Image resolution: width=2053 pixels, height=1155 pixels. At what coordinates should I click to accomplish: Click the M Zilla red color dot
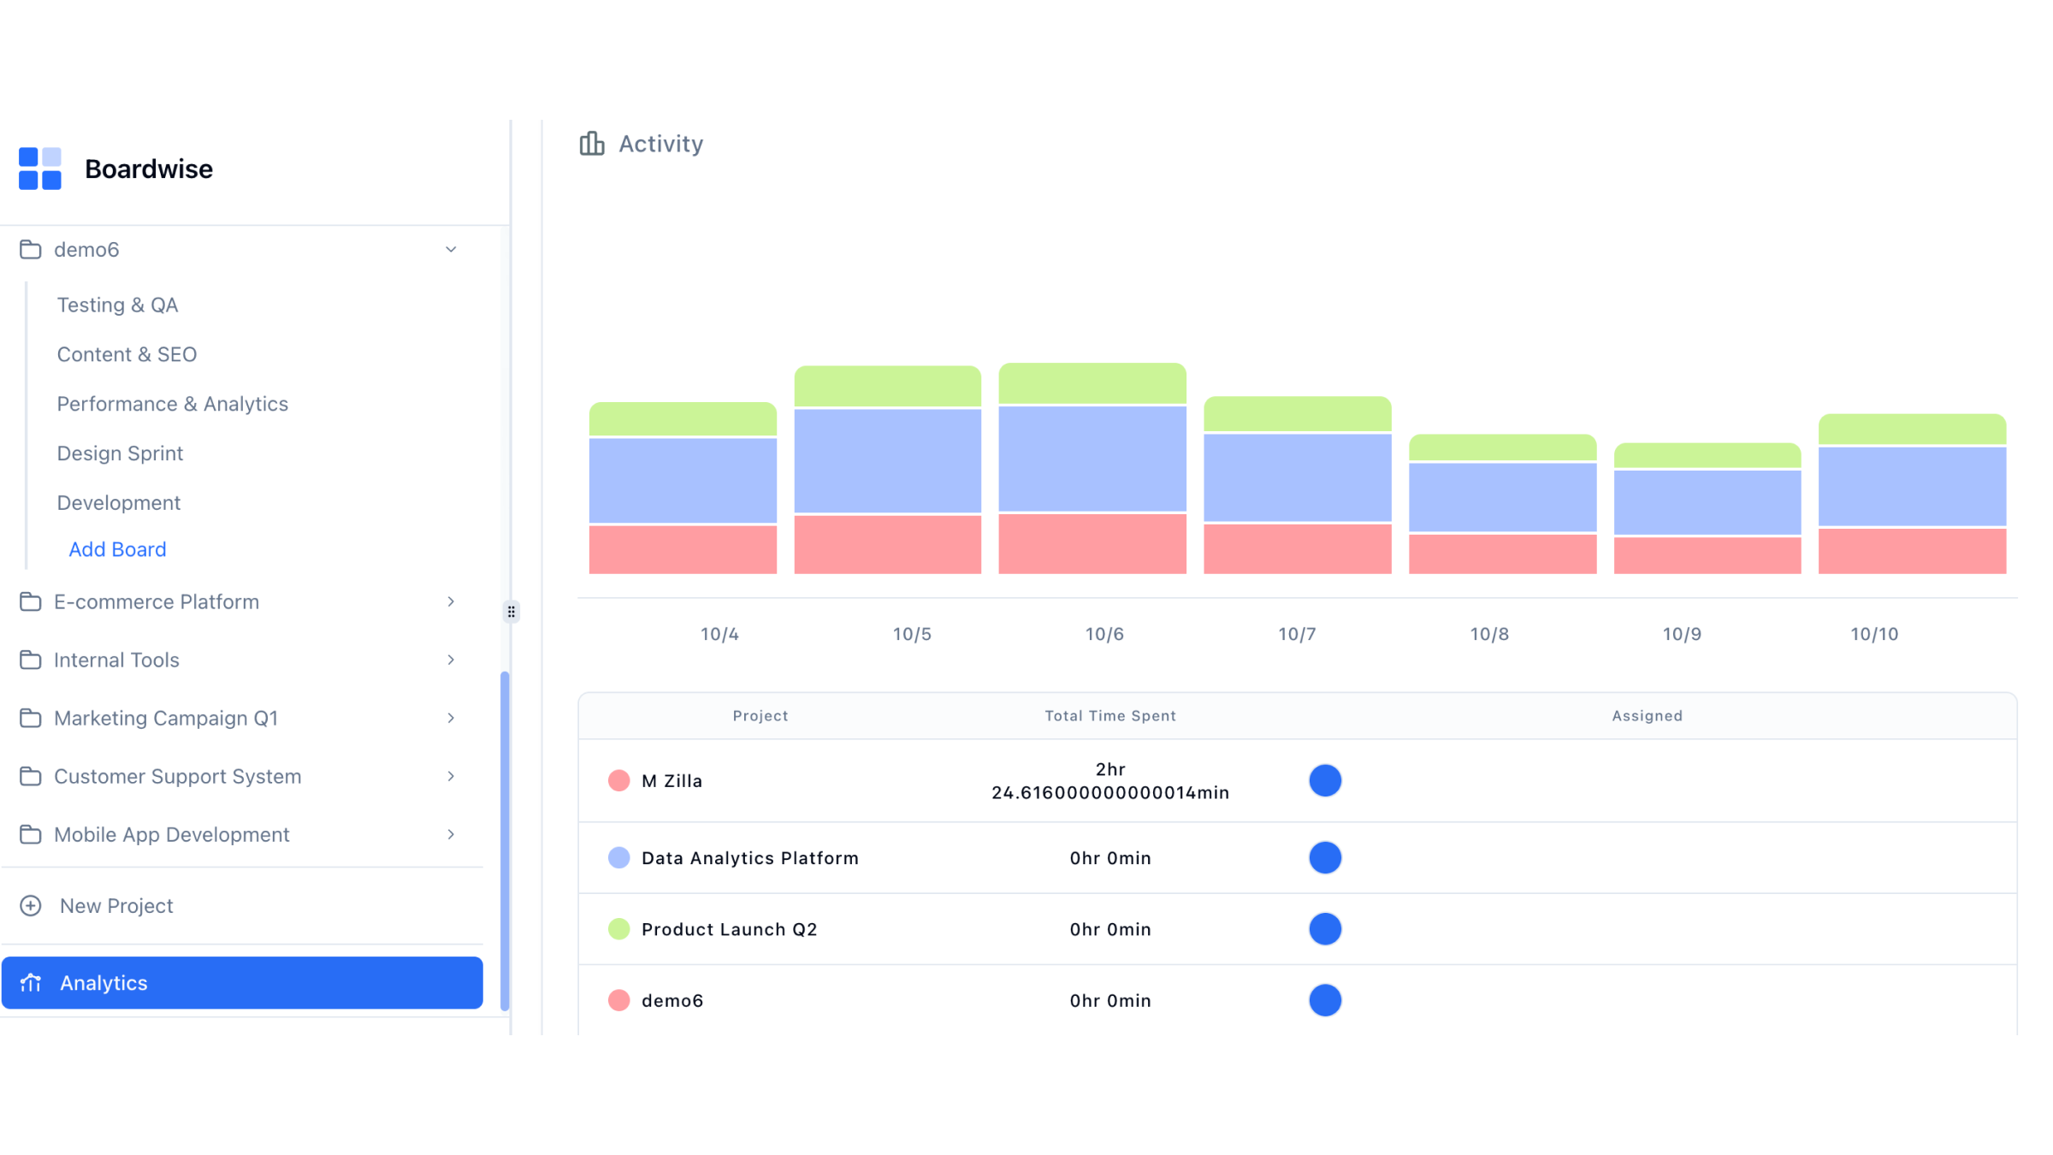(618, 780)
